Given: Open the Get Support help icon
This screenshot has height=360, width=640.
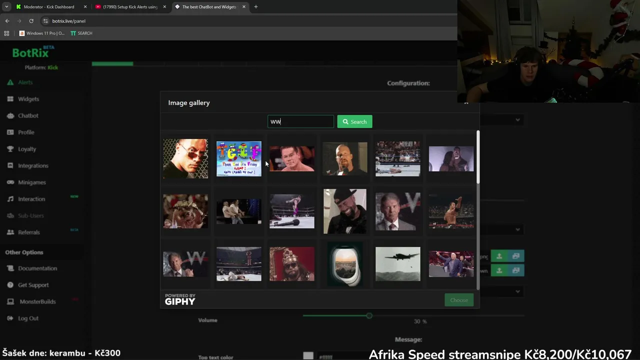Looking at the screenshot, I should 10,285.
